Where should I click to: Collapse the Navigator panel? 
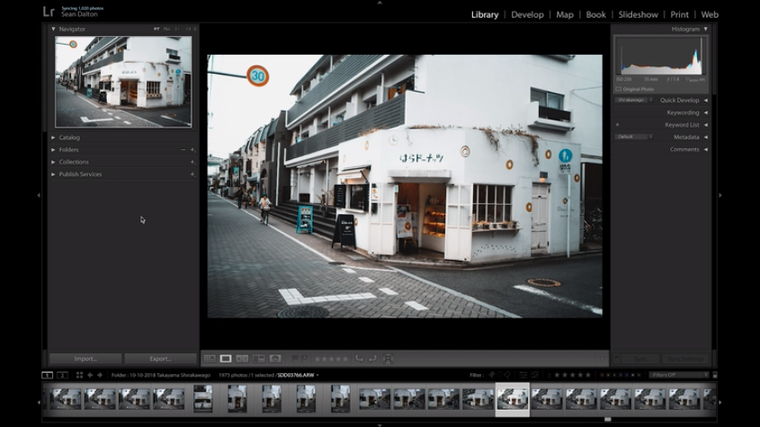53,29
